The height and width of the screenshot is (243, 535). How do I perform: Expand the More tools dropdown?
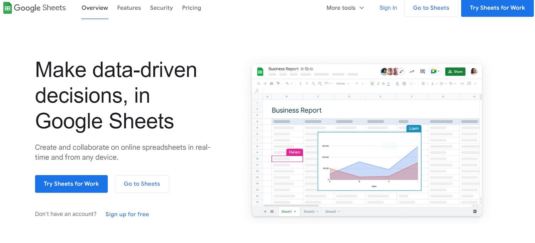[x=345, y=8]
